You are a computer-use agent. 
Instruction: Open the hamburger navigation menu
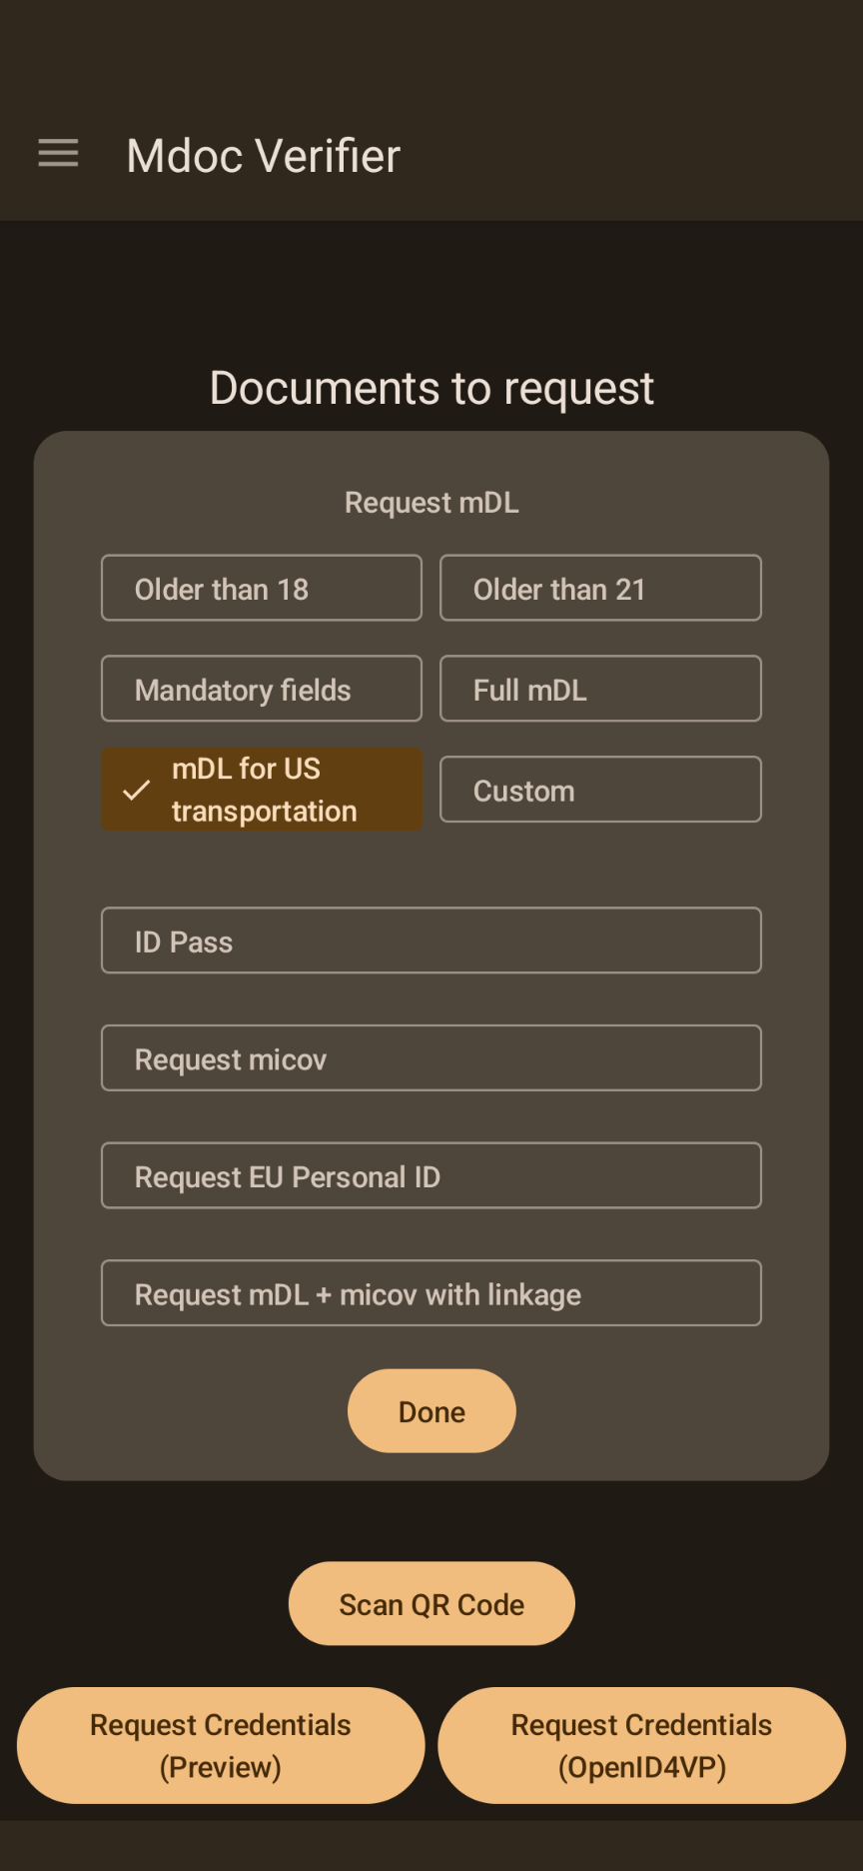point(58,154)
